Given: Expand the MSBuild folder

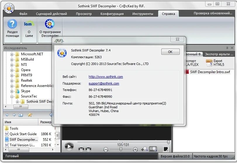Looking at the screenshot, I should pos(12,60).
